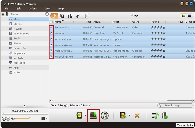Click the add video/film plus icon
The width and height of the screenshot is (195, 128).
point(123,115)
